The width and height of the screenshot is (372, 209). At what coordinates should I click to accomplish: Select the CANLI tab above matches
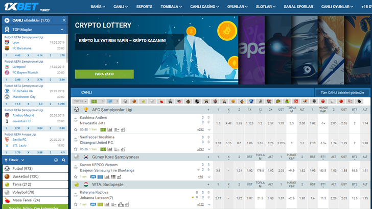point(86,92)
